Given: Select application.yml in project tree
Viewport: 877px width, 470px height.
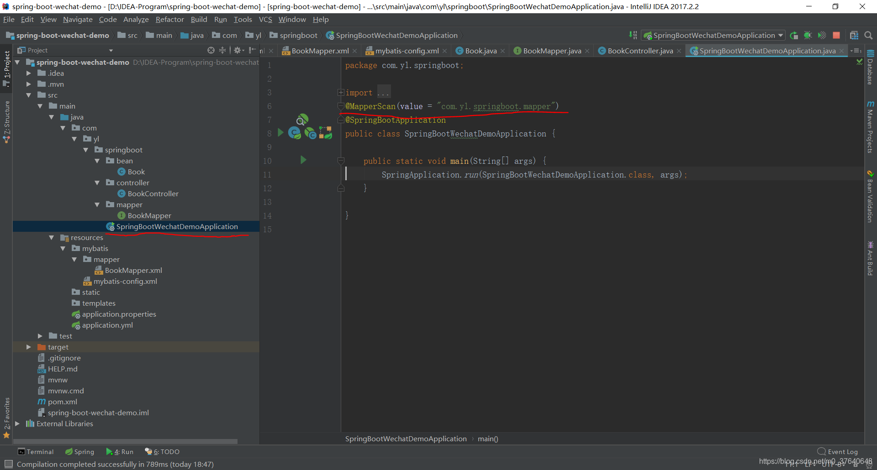Looking at the screenshot, I should [107, 325].
